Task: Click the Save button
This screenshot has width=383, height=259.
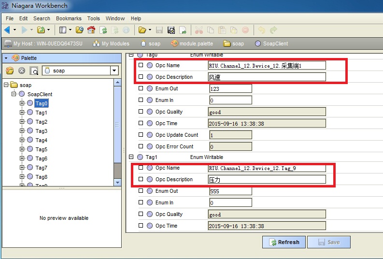Action: [329, 242]
